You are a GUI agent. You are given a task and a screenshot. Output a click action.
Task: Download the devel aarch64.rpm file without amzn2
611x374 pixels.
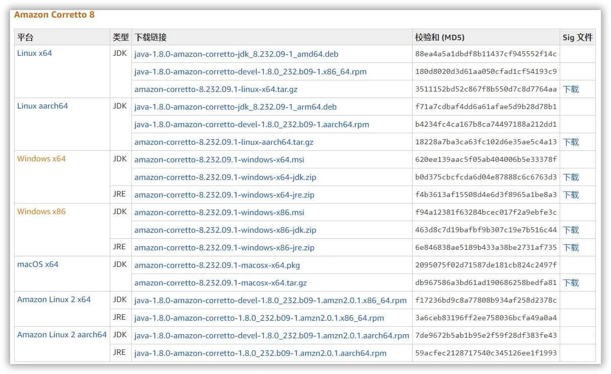click(251, 124)
